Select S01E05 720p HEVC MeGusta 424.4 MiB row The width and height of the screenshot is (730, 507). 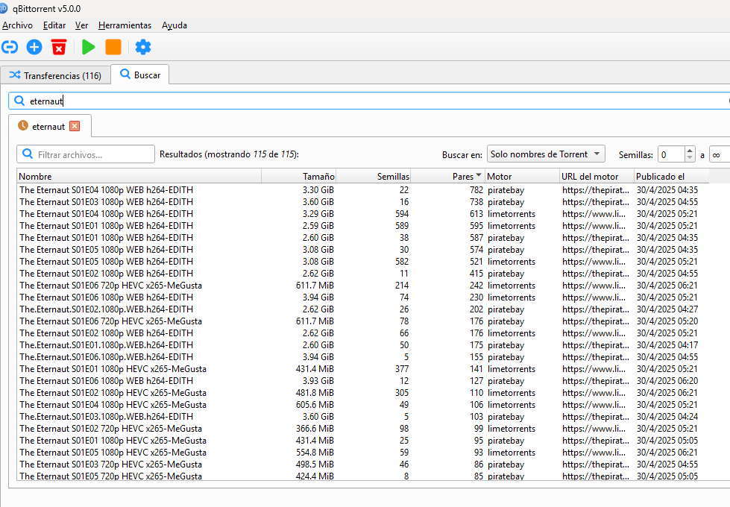[x=363, y=476]
